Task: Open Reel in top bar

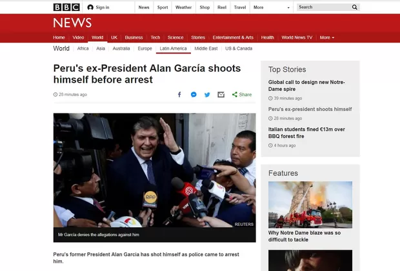Action: (222, 7)
